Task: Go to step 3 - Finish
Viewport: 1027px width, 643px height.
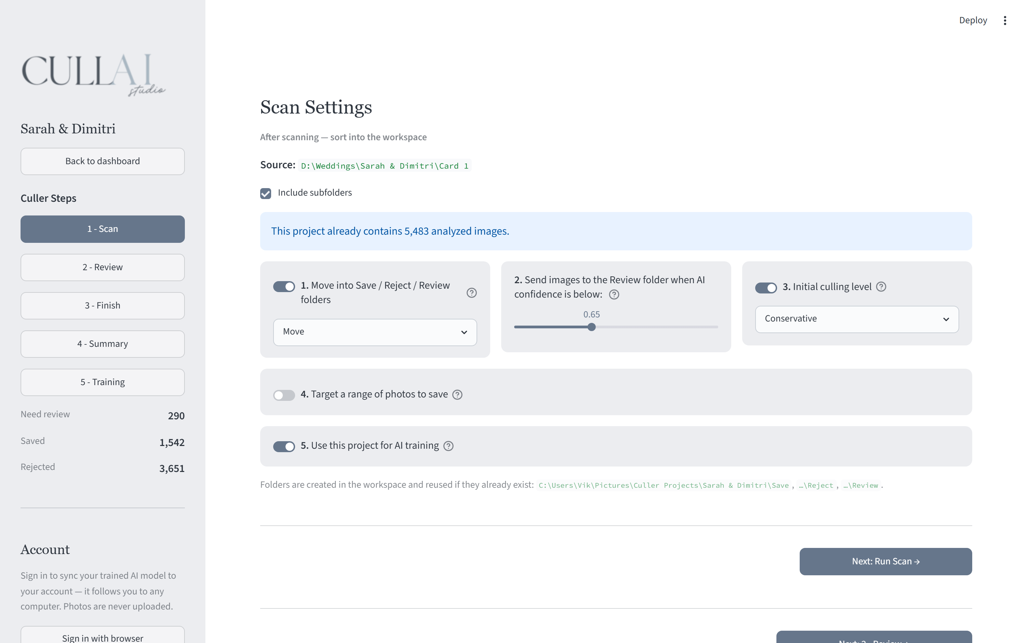Action: coord(103,306)
